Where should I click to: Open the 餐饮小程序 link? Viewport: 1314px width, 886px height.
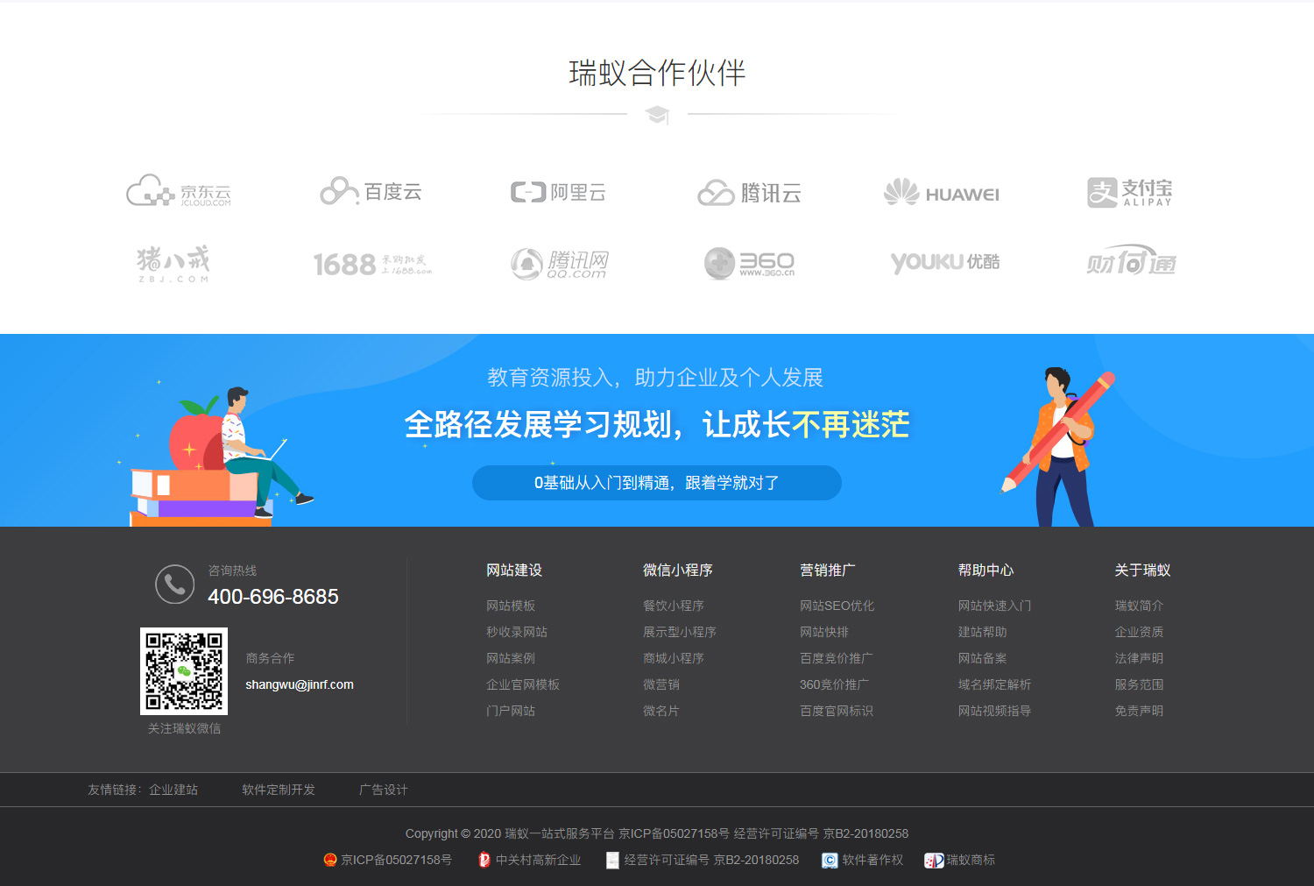click(x=674, y=606)
